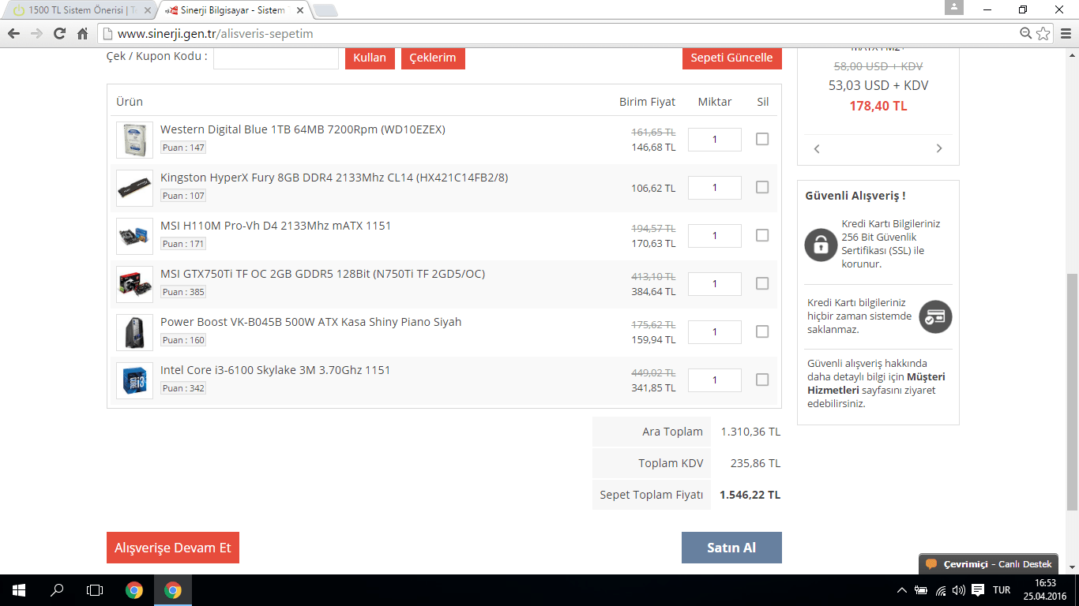This screenshot has width=1079, height=606.
Task: Focus the Çek / Kupon Kodu input
Action: pos(276,58)
